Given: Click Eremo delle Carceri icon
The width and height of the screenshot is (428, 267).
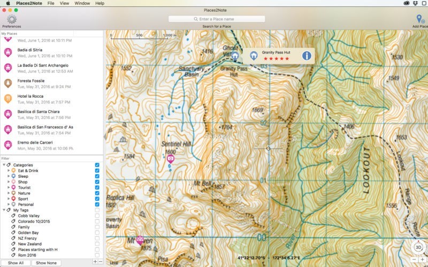Looking at the screenshot, I should point(8,145).
